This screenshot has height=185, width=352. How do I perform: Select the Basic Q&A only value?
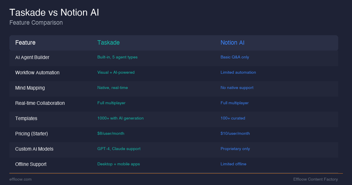(235, 57)
